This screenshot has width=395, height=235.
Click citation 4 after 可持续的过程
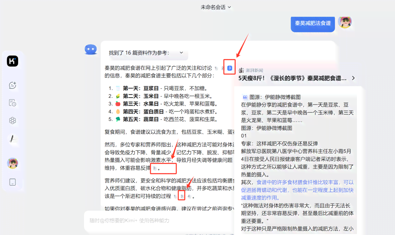click(x=189, y=196)
